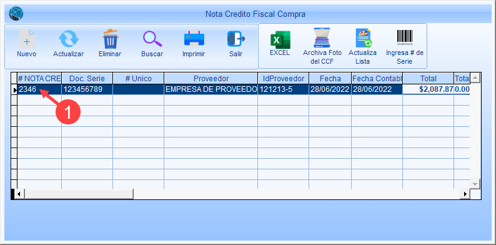Click the horizontal scrollbar thumb

(79, 194)
